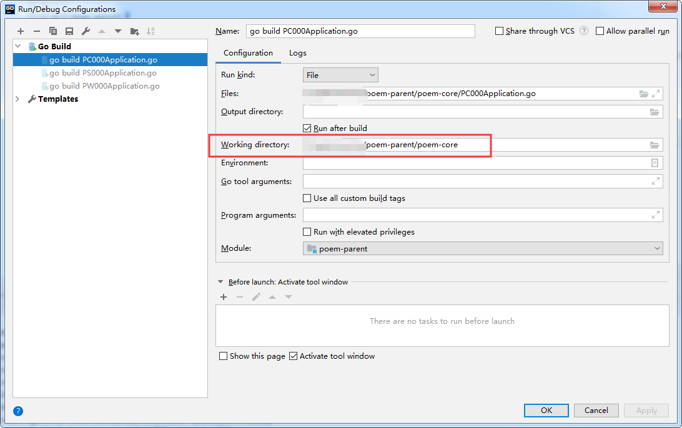
Task: Move configuration down in the list
Action: pos(118,31)
